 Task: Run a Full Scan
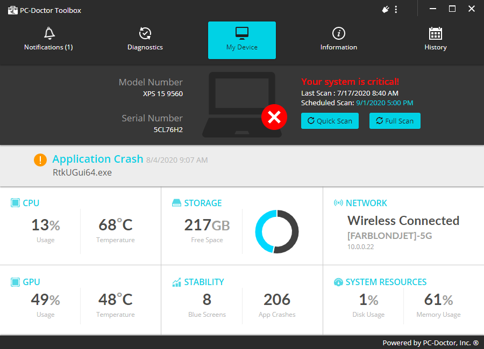pos(395,121)
